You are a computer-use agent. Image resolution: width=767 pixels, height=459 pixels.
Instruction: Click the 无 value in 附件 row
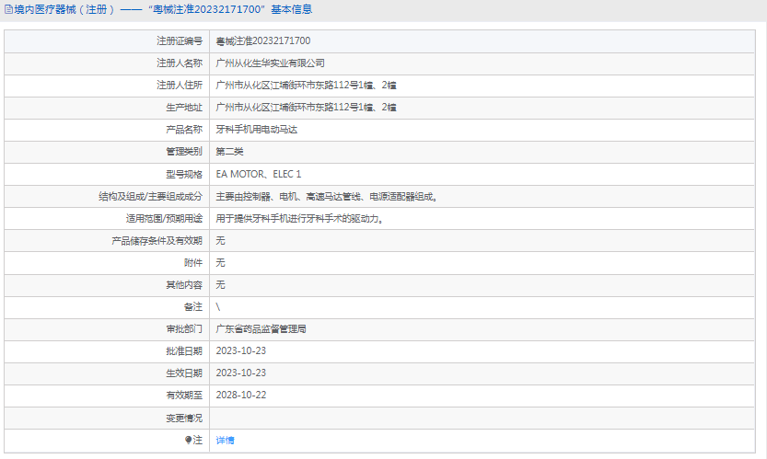tap(220, 262)
